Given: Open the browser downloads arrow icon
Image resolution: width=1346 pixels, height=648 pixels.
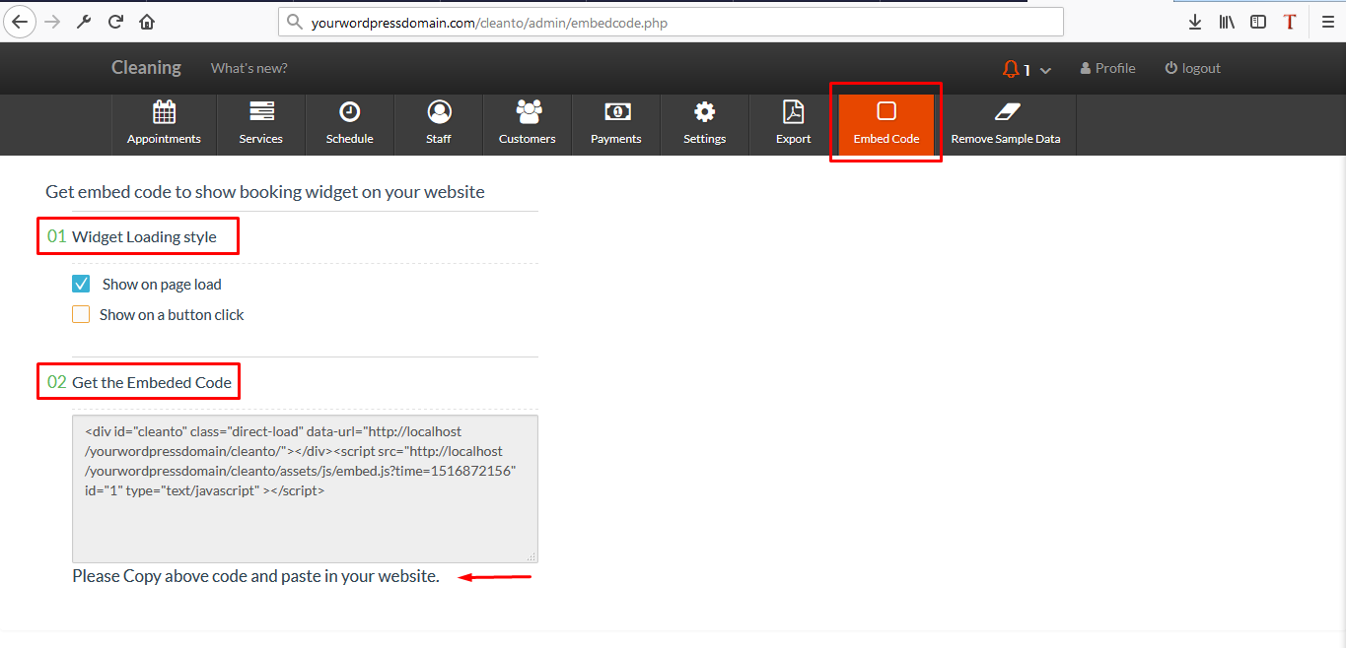Looking at the screenshot, I should (x=1195, y=21).
